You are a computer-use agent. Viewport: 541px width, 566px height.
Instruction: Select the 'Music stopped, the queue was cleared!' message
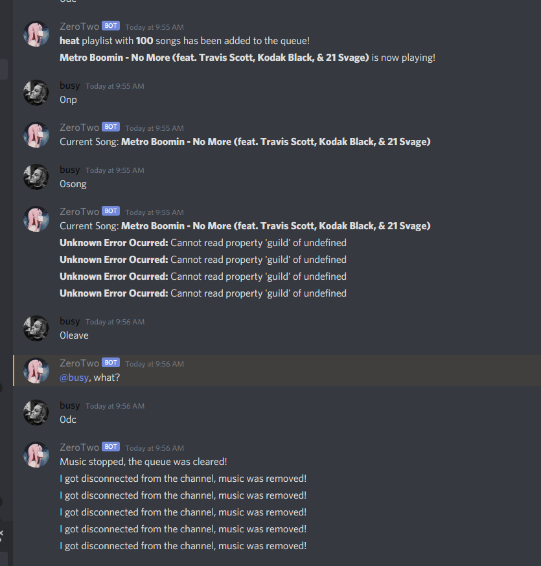point(143,462)
